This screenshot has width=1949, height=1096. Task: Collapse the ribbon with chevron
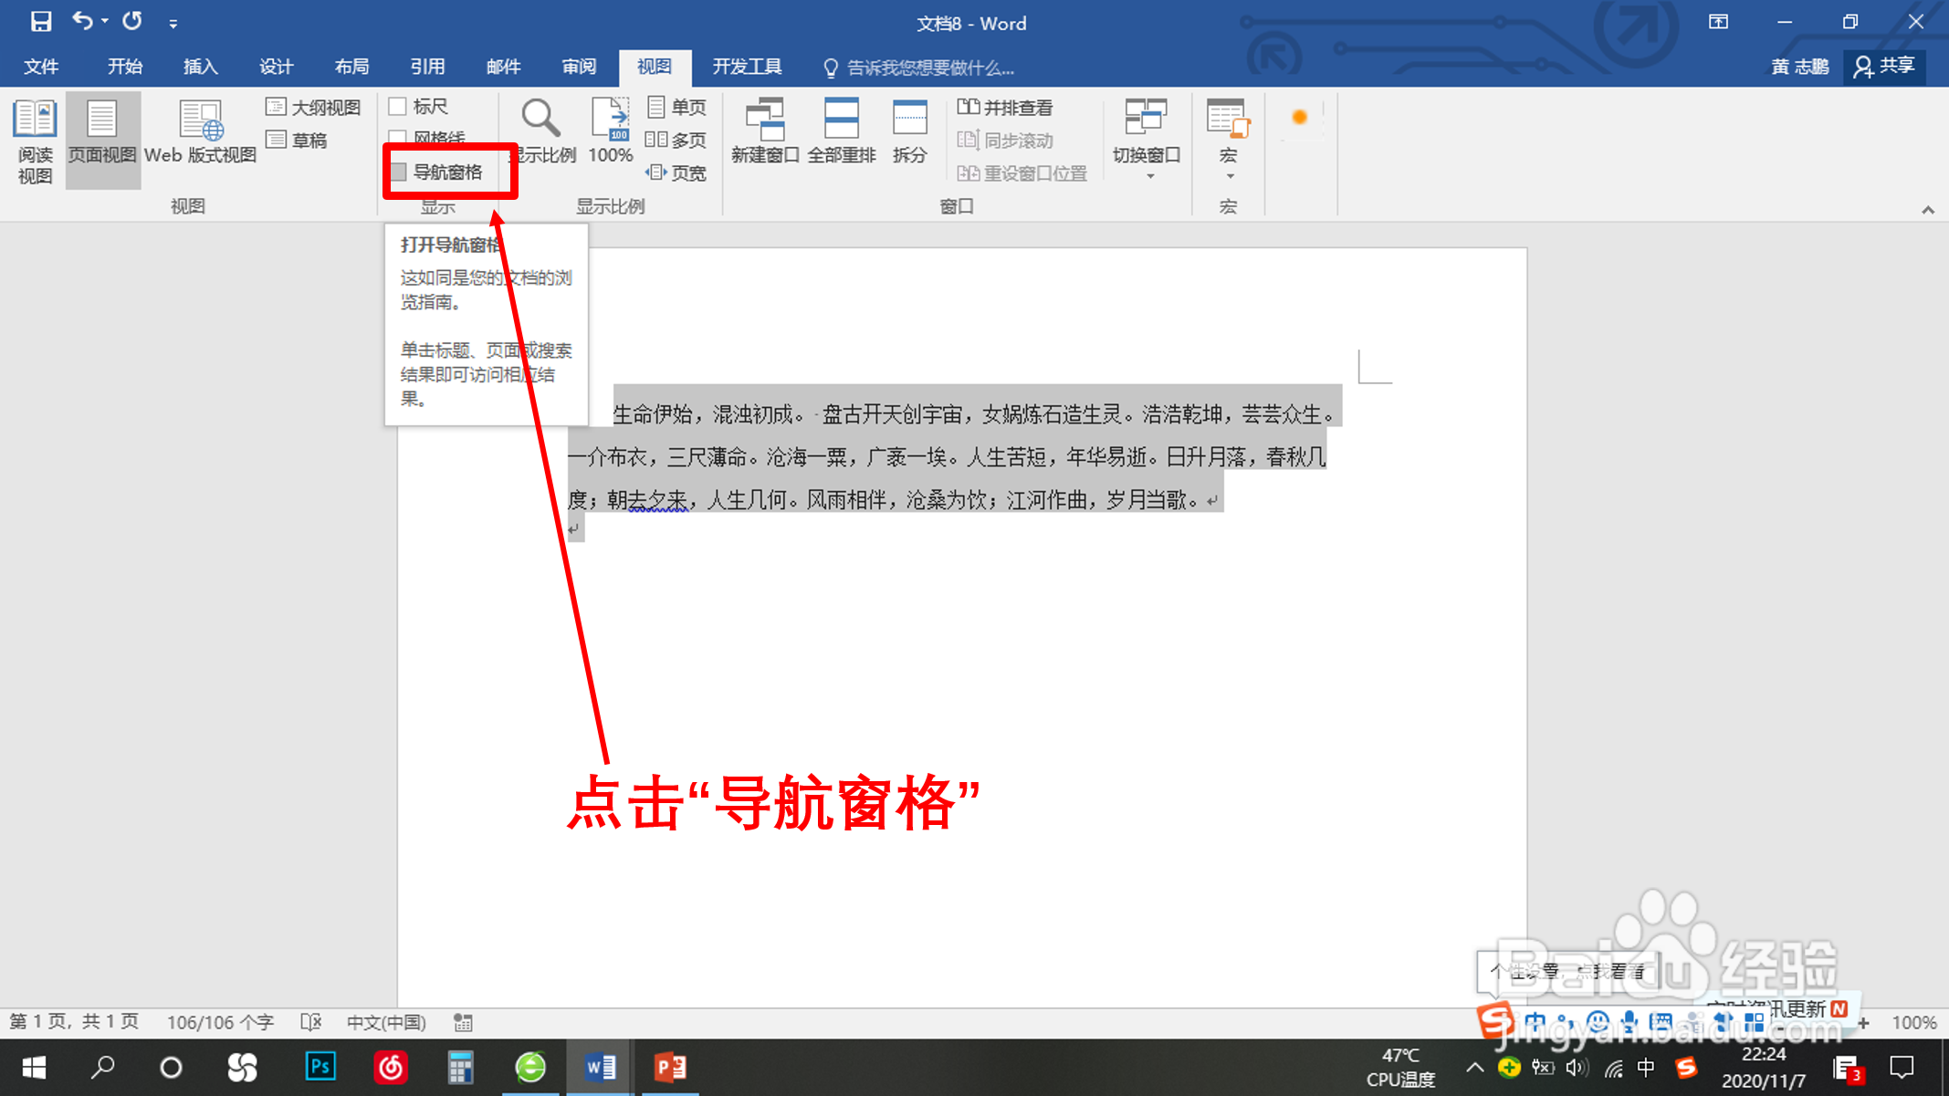[1928, 210]
